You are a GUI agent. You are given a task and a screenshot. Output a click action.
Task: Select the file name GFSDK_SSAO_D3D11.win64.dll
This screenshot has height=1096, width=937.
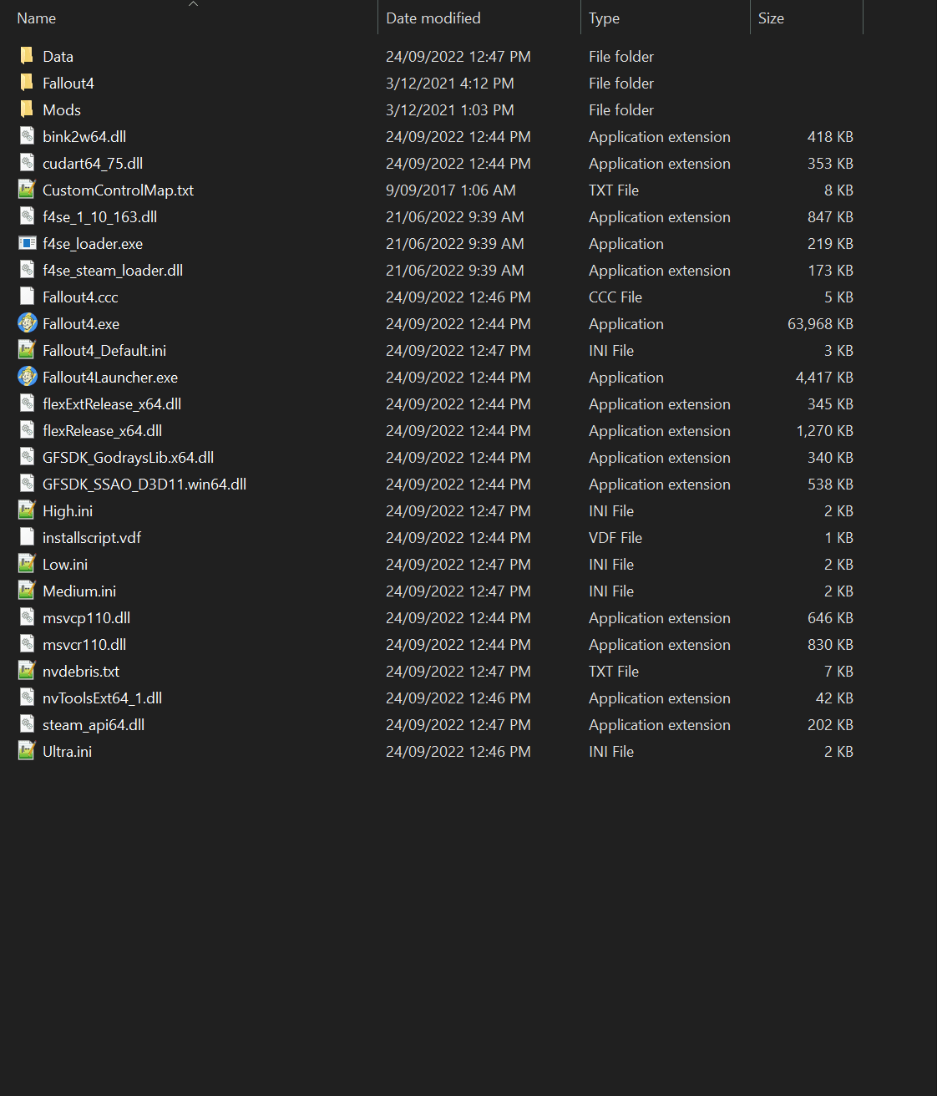click(x=144, y=485)
